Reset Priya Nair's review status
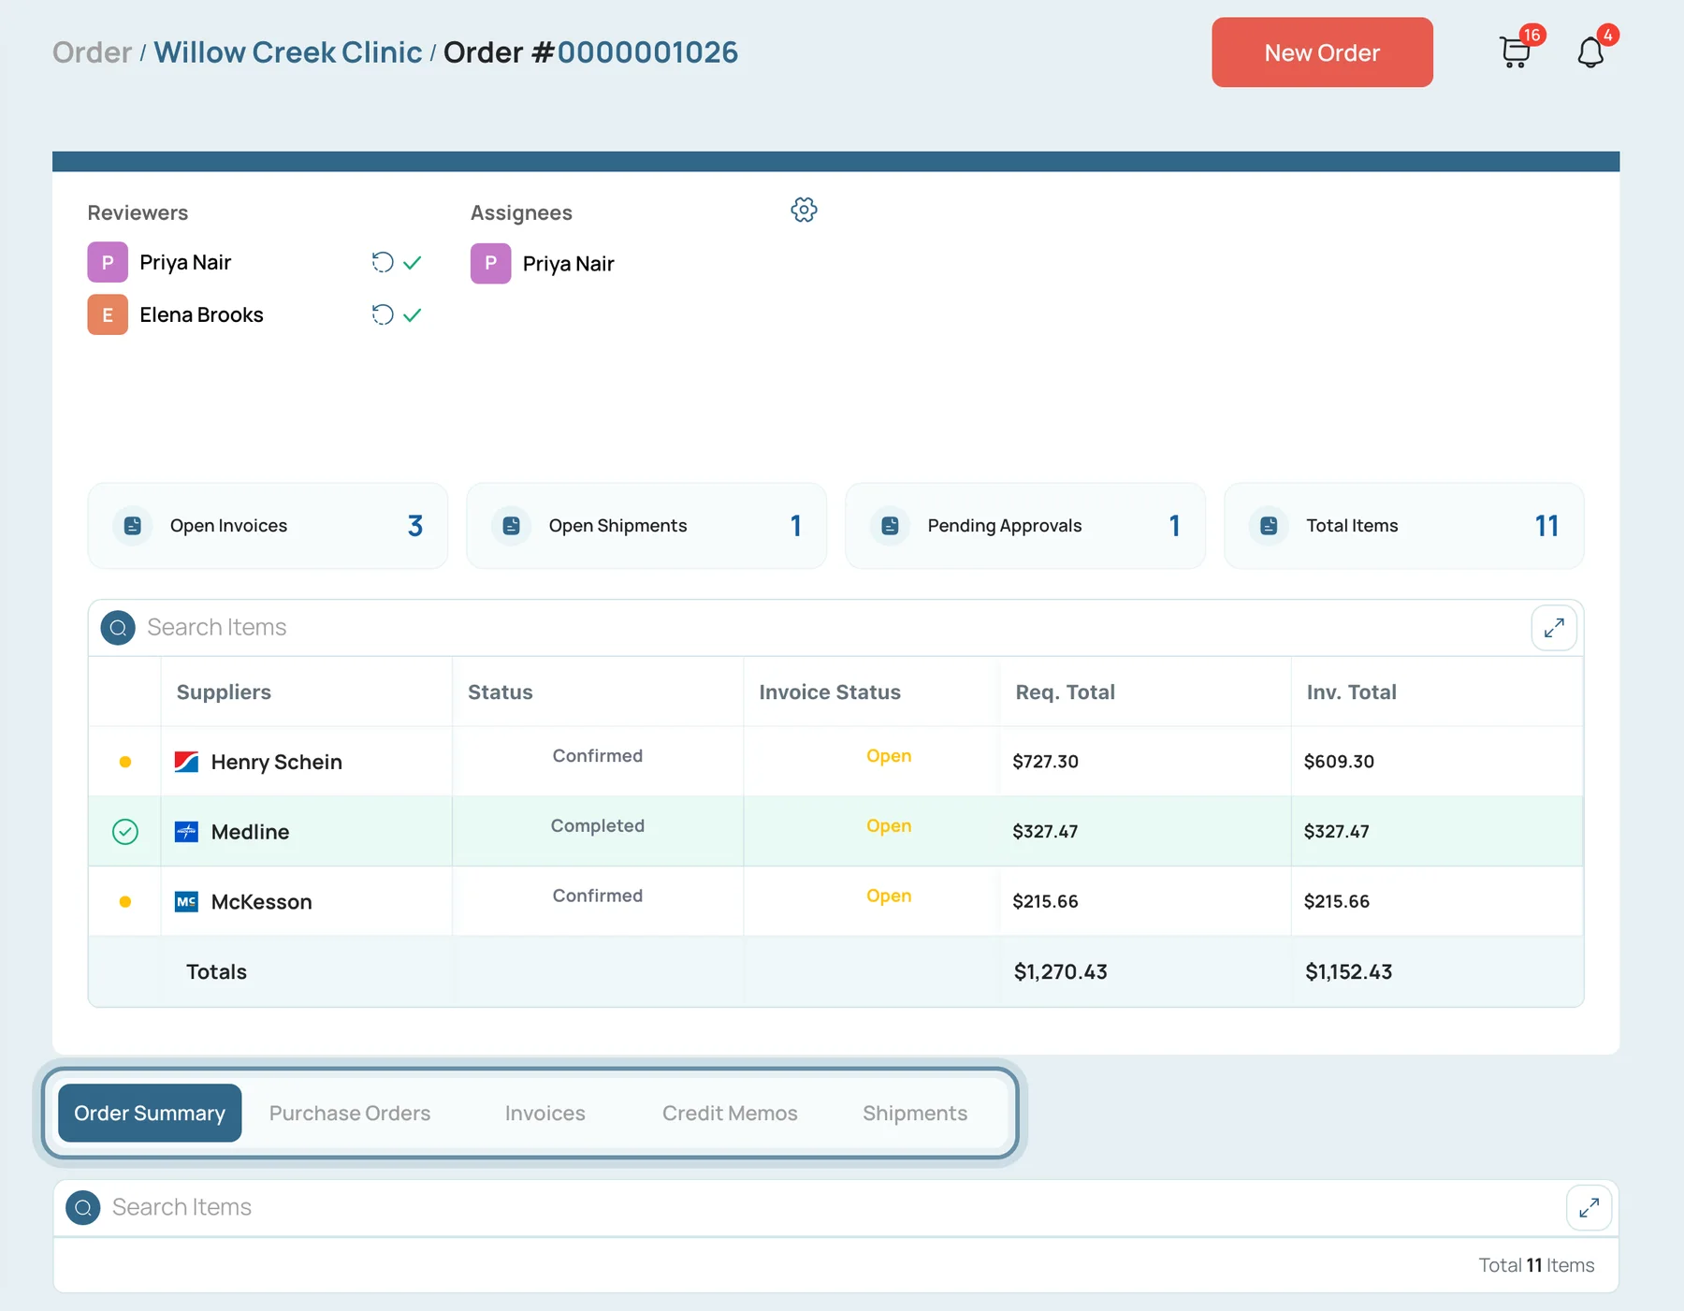This screenshot has width=1684, height=1311. tap(383, 262)
